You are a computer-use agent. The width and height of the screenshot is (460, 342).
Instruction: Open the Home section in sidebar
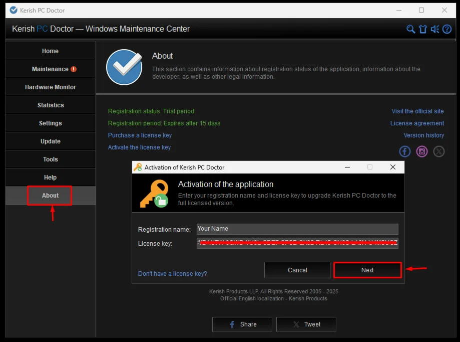tap(50, 51)
